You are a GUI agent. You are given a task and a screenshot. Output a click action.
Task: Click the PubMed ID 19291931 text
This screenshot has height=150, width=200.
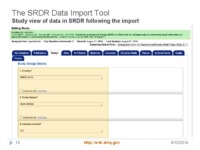[x=23, y=32]
